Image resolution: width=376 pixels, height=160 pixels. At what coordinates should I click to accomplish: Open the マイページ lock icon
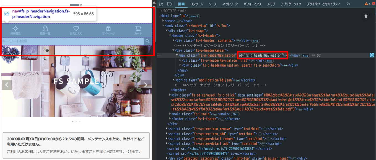click(108, 28)
